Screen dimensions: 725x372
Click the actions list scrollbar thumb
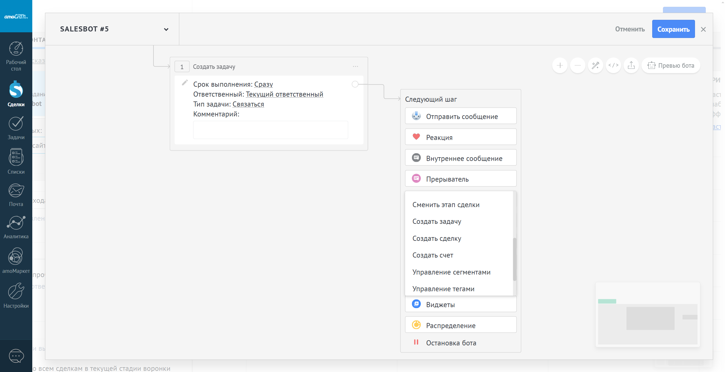point(515,259)
